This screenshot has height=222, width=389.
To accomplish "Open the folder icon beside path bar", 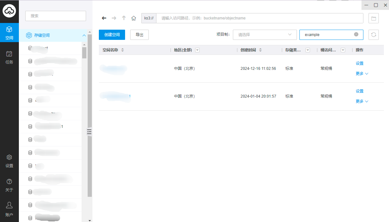I will [x=373, y=18].
